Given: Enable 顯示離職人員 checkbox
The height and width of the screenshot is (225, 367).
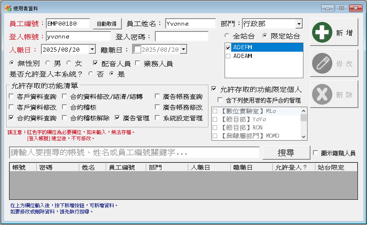Looking at the screenshot, I should point(316,153).
